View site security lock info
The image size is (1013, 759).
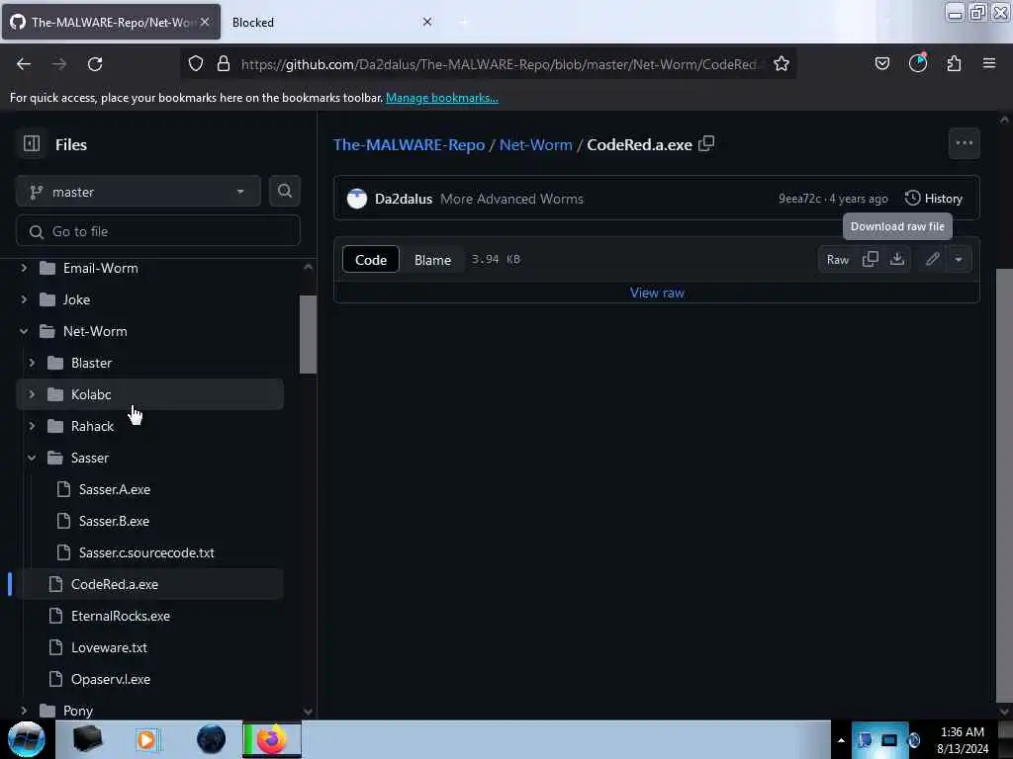click(224, 63)
